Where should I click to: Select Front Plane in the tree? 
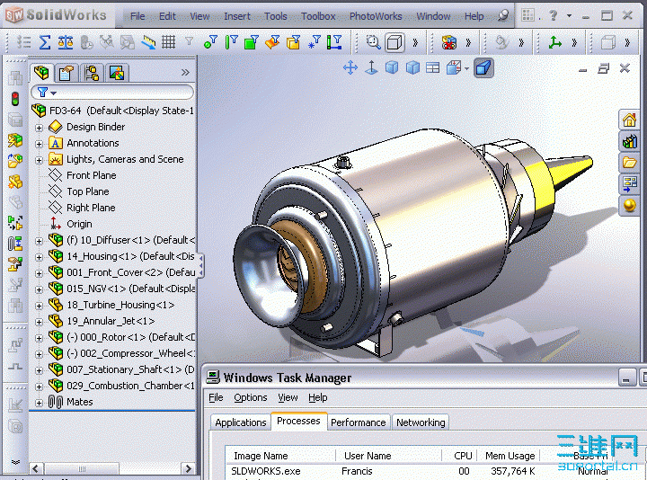(x=91, y=175)
